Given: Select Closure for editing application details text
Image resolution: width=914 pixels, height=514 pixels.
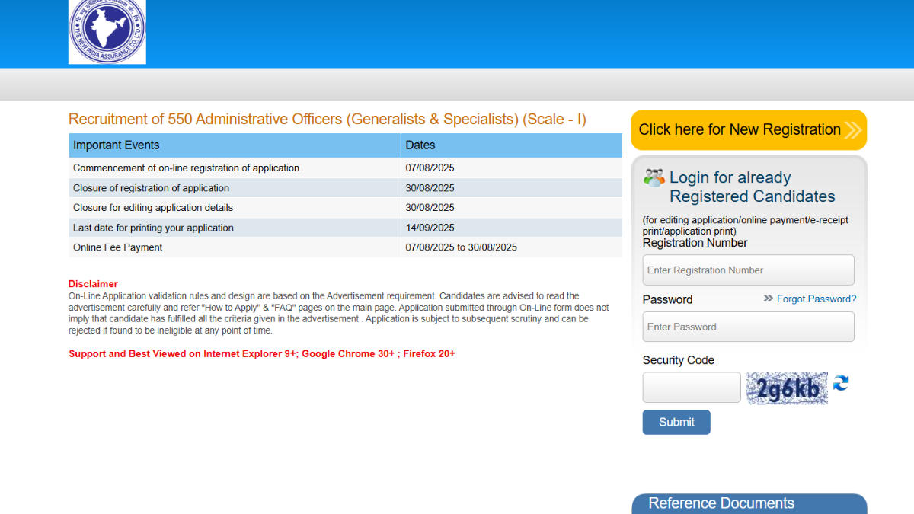Looking at the screenshot, I should pos(153,208).
